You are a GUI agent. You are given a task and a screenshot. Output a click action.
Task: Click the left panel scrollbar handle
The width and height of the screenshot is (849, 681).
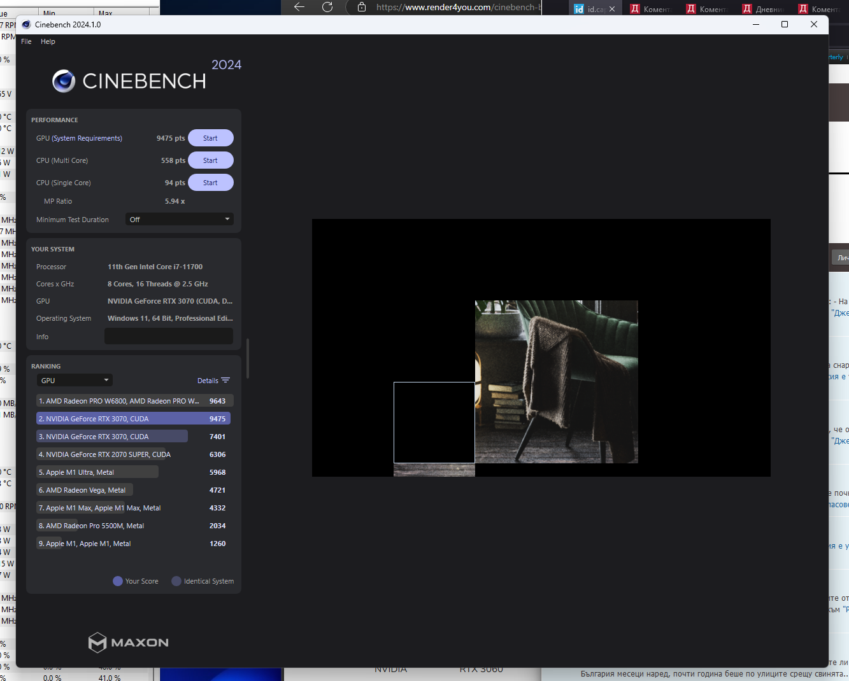point(247,358)
